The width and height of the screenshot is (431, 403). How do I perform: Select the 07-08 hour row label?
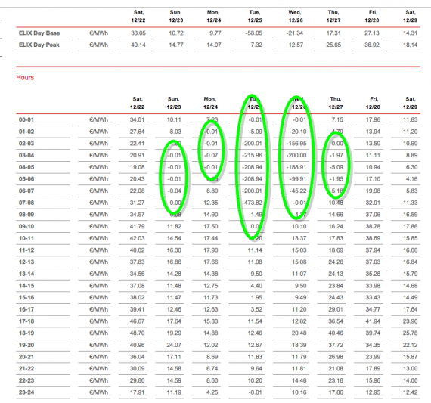click(26, 203)
